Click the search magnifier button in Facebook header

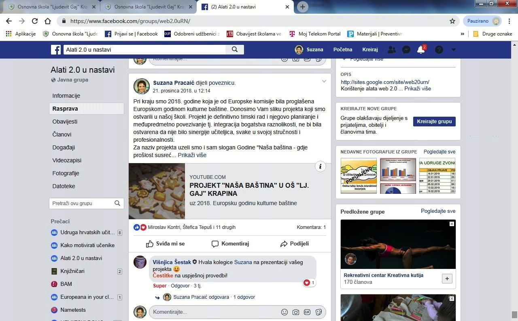click(x=235, y=50)
